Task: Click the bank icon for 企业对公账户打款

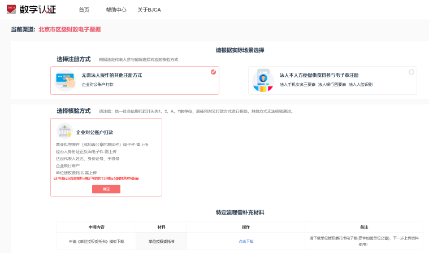Action: pos(64,131)
